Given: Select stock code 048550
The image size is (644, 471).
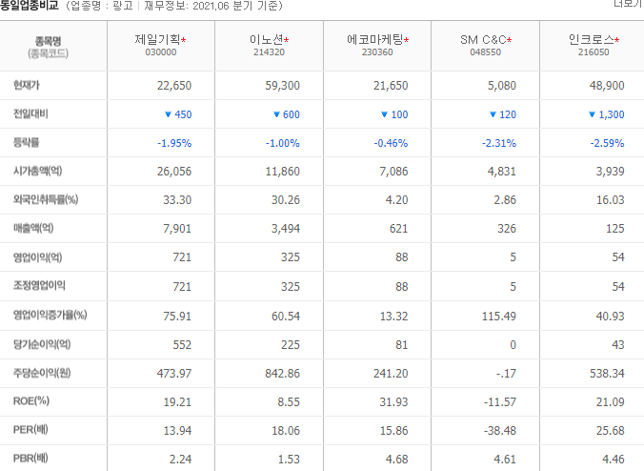Looking at the screenshot, I should [x=486, y=52].
